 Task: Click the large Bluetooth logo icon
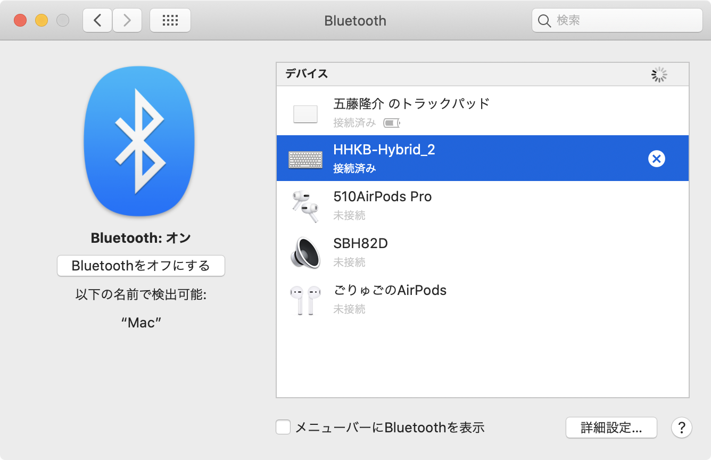tap(139, 141)
